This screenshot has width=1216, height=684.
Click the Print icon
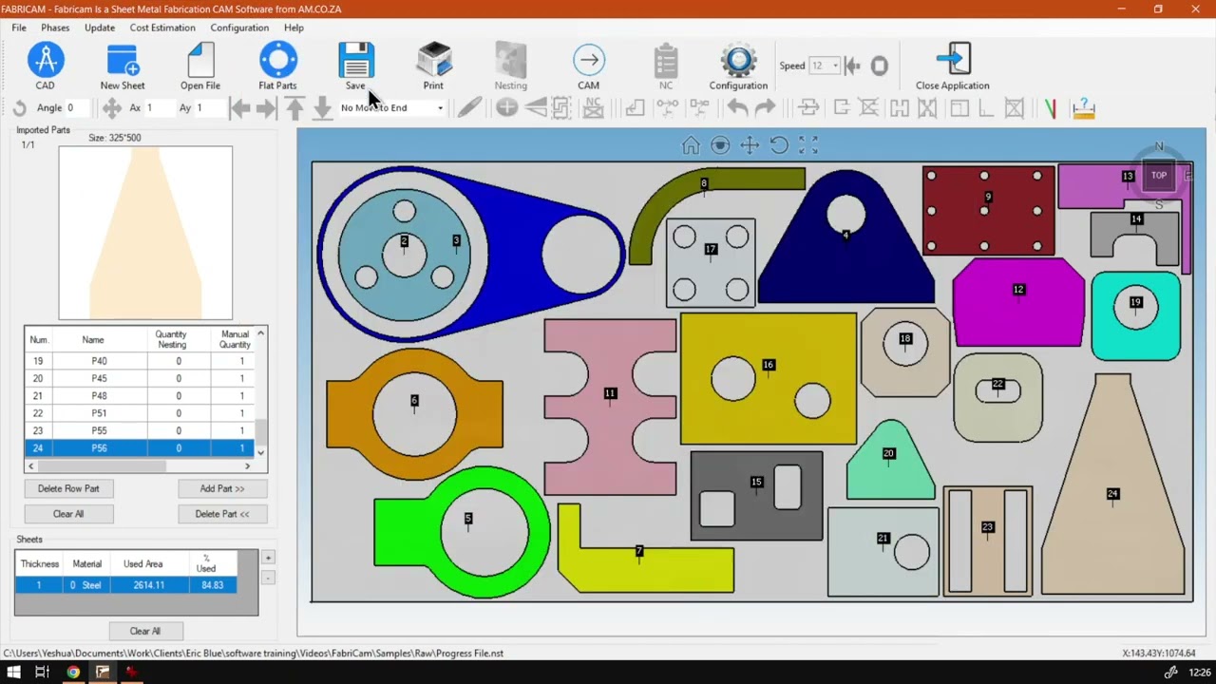(x=434, y=61)
